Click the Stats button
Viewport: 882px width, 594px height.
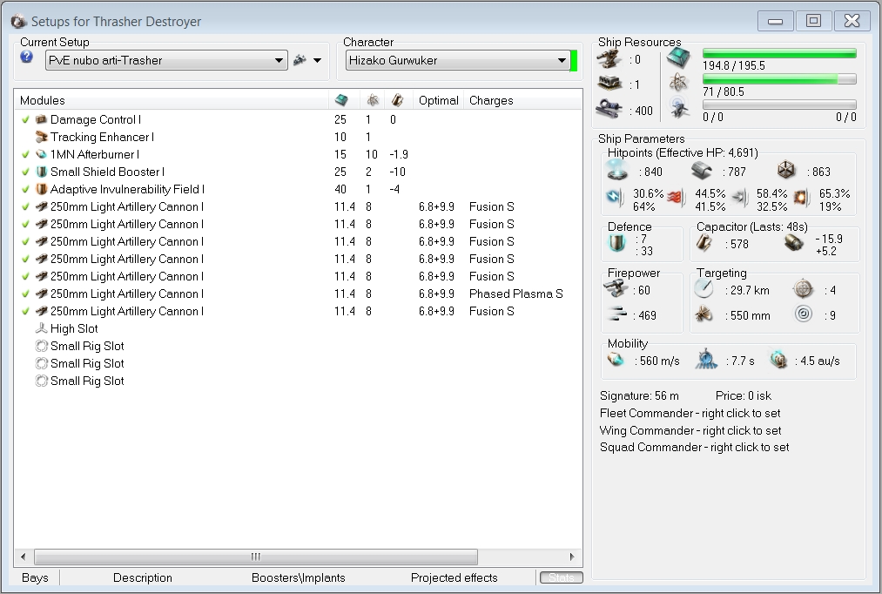point(562,577)
